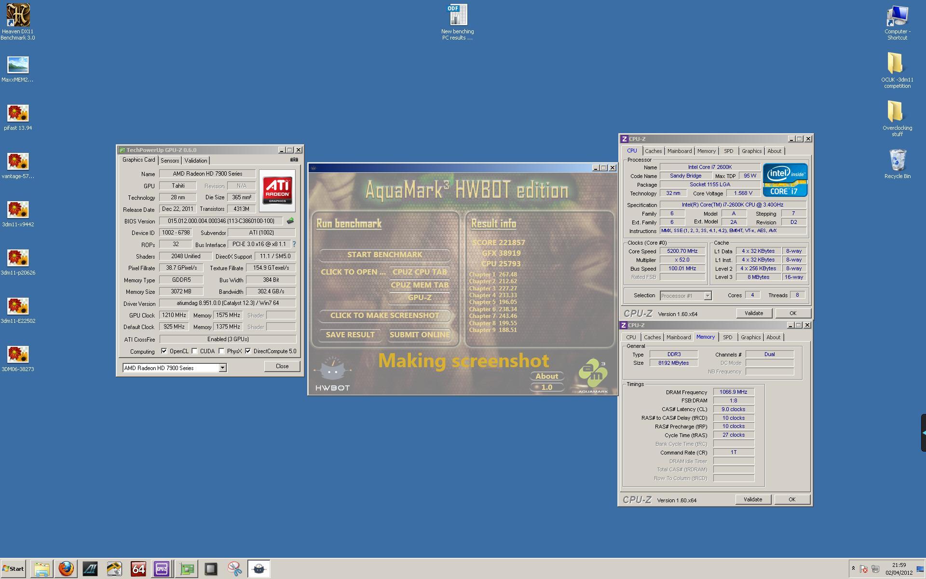This screenshot has height=579, width=926.
Task: Open OCUK -3dm11 competition folder
Action: [x=897, y=70]
